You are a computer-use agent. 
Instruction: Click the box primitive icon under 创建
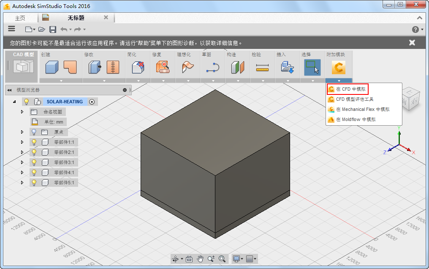52,67
